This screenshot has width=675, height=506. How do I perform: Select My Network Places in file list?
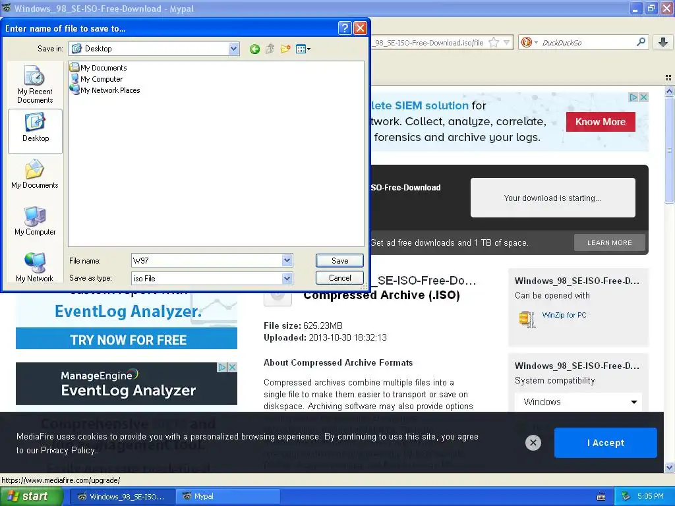point(105,90)
